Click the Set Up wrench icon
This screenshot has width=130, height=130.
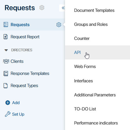click(x=8, y=114)
